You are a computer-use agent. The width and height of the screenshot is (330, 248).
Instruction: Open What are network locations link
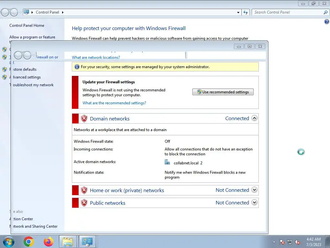pos(96,57)
